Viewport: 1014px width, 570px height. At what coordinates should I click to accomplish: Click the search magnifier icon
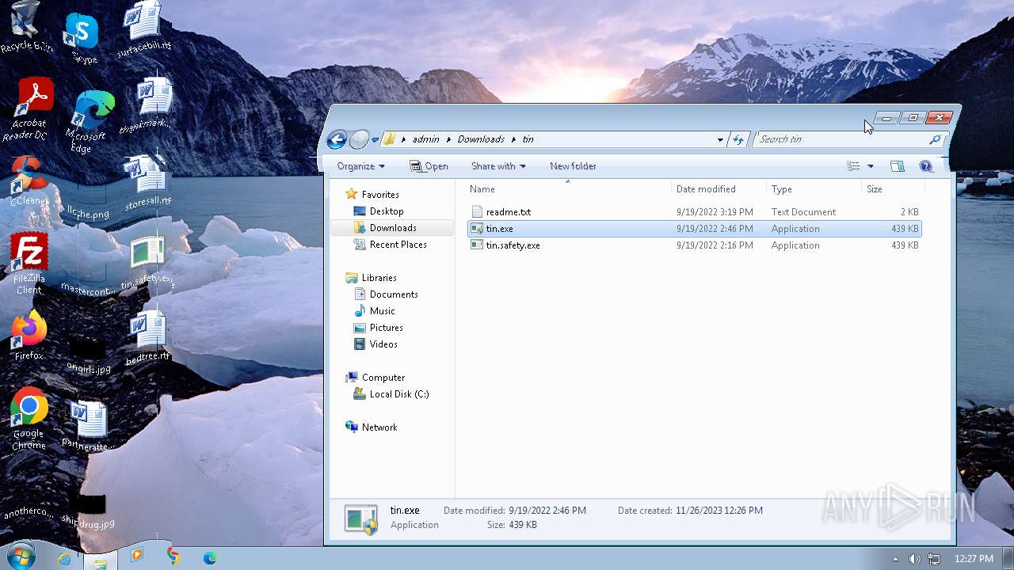click(935, 139)
